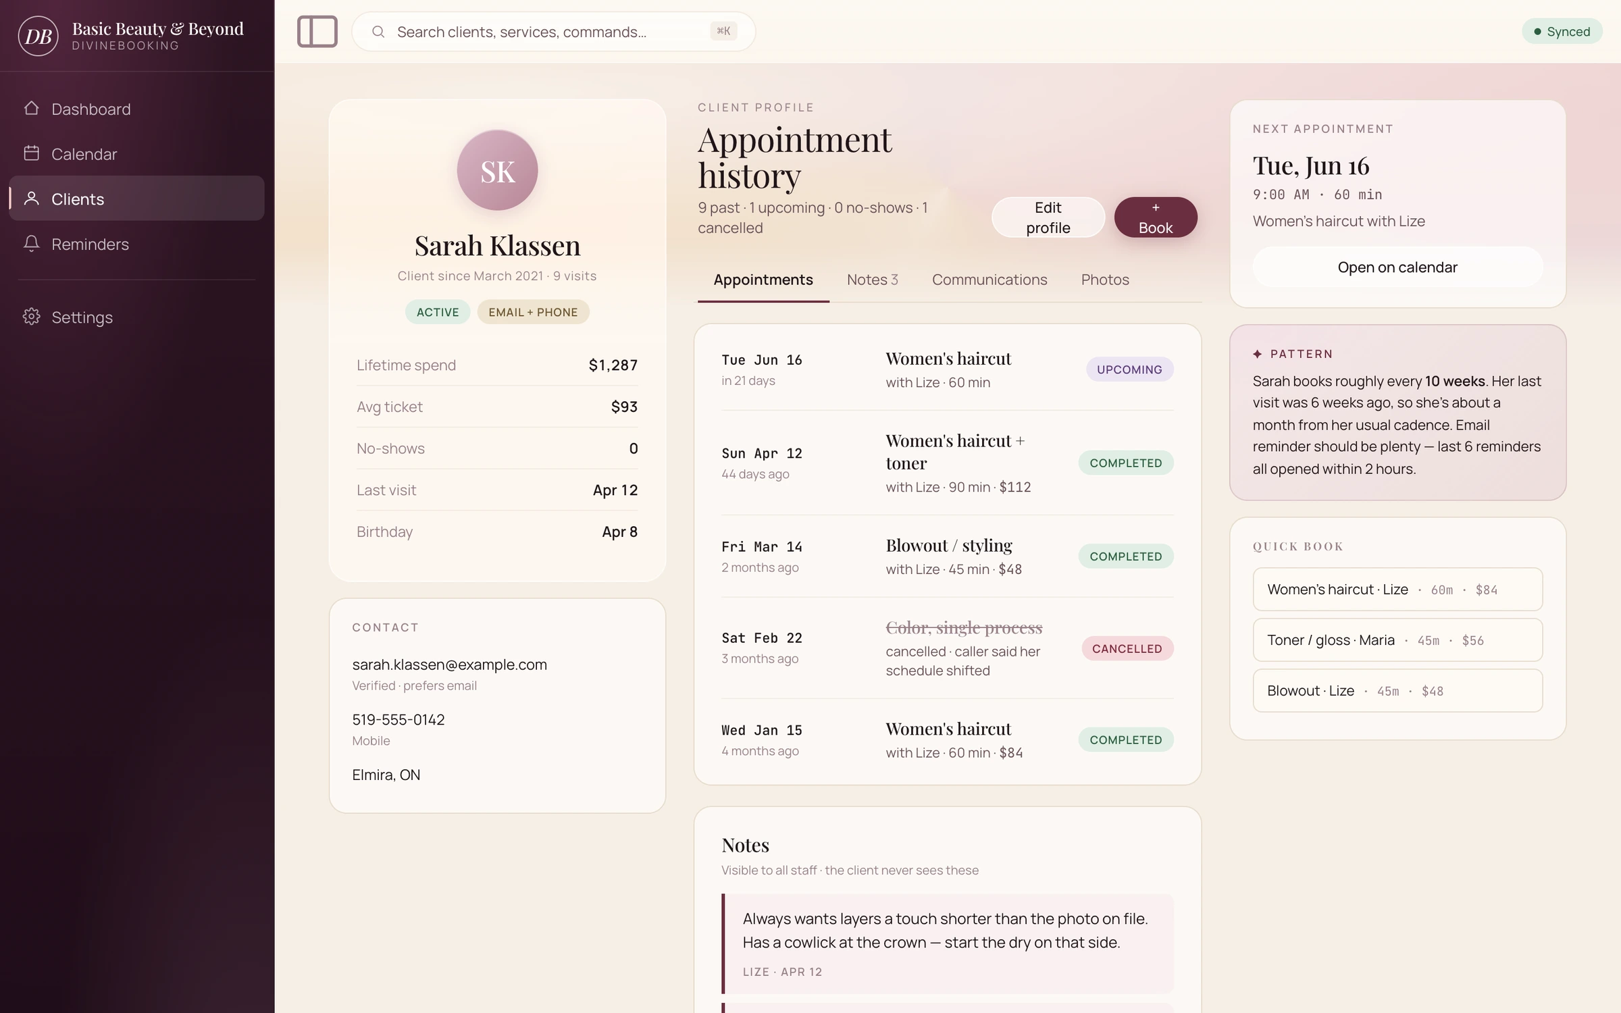Image resolution: width=1621 pixels, height=1013 pixels.
Task: Click the Pattern sparkle icon
Action: tap(1257, 354)
